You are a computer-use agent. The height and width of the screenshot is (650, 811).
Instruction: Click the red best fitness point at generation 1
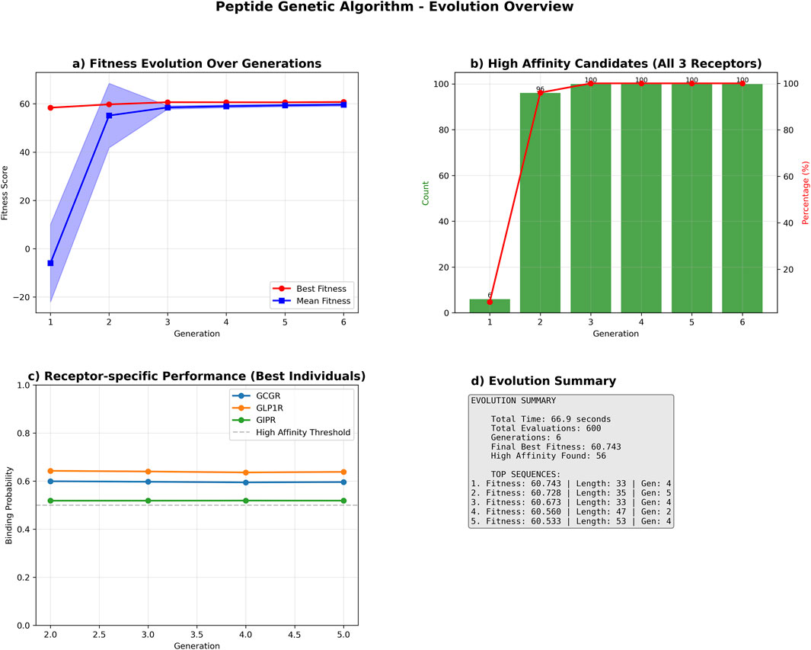(x=50, y=107)
